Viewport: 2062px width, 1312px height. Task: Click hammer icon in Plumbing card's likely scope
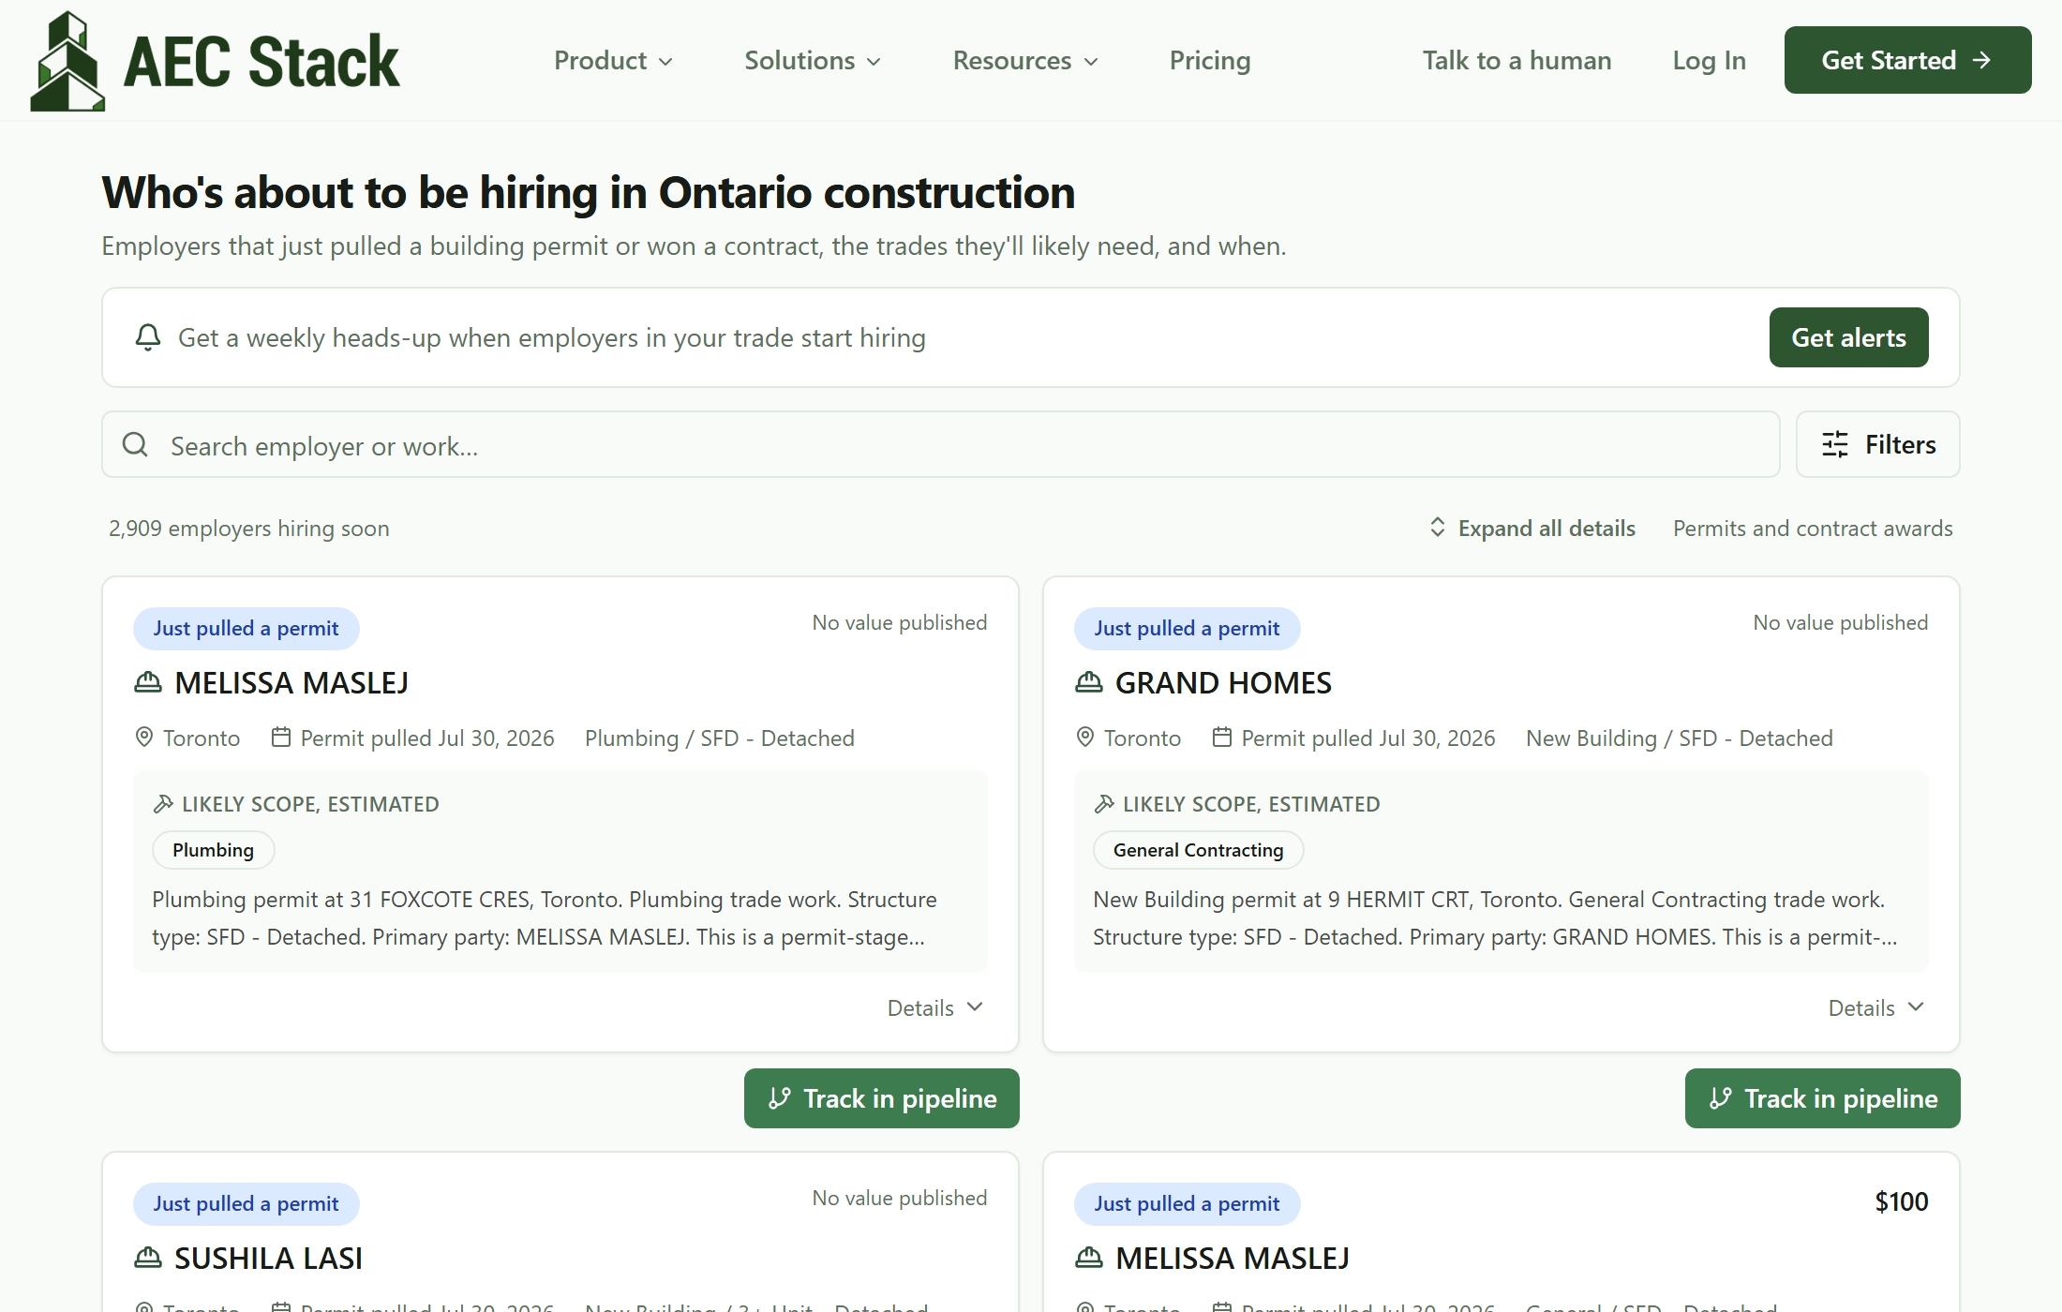coord(163,804)
